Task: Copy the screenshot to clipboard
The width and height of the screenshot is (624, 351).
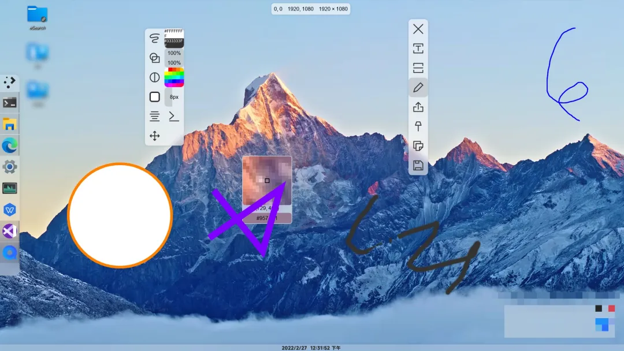Action: (418, 146)
